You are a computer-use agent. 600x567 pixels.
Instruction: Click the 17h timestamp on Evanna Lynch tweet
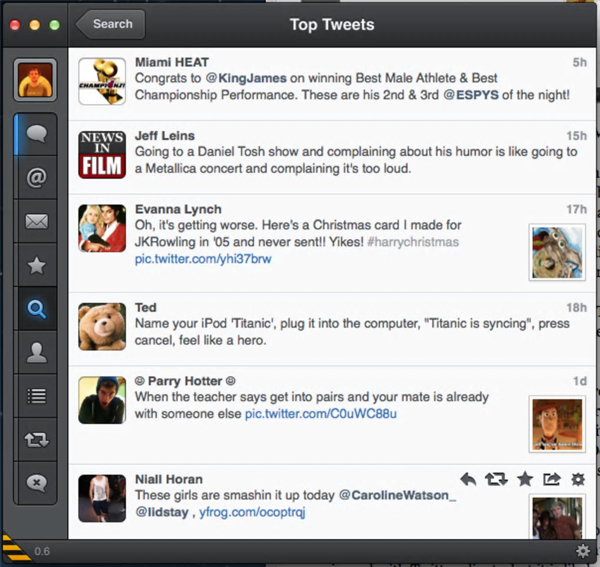(x=576, y=209)
